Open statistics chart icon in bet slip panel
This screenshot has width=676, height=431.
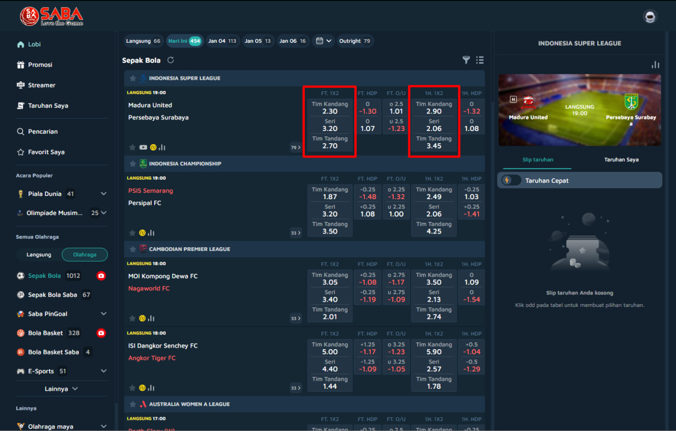click(655, 64)
